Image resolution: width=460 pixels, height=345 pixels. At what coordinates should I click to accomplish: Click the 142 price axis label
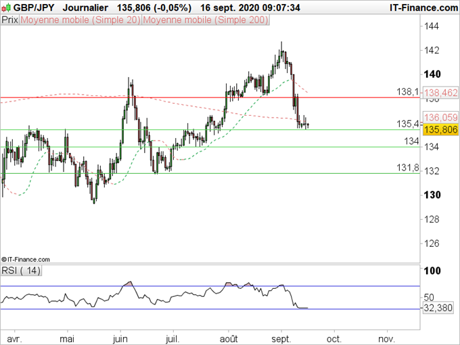[x=432, y=50]
